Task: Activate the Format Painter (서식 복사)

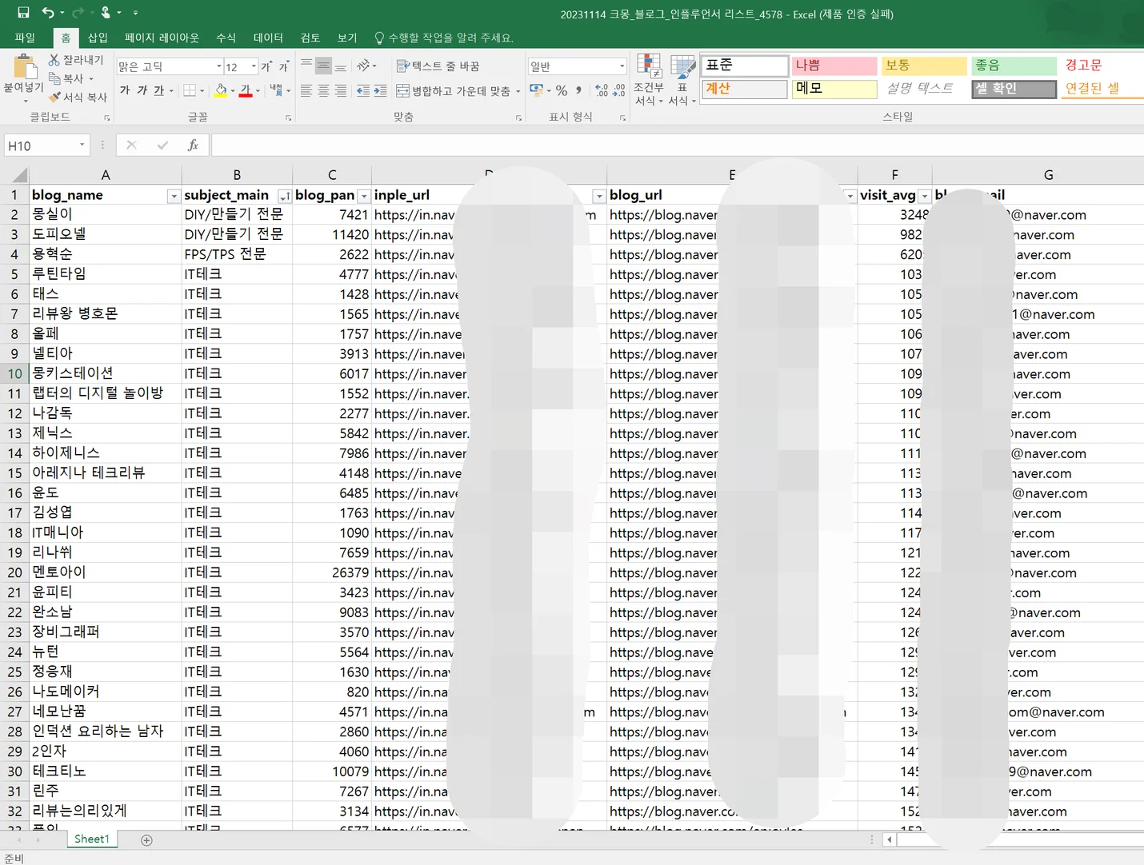Action: [x=78, y=97]
